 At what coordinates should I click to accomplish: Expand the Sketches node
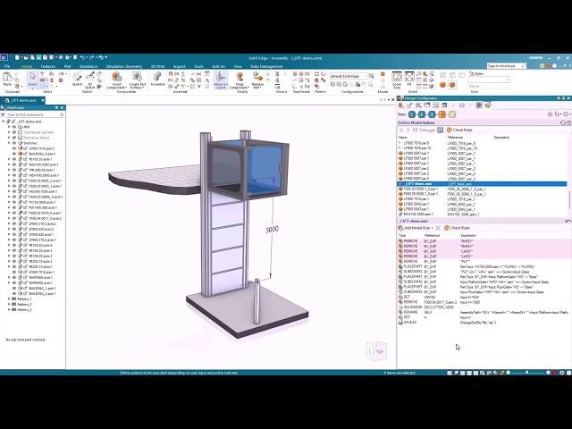(9, 143)
